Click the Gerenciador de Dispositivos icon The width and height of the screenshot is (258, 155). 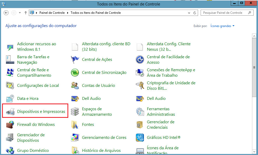[x=10, y=138]
